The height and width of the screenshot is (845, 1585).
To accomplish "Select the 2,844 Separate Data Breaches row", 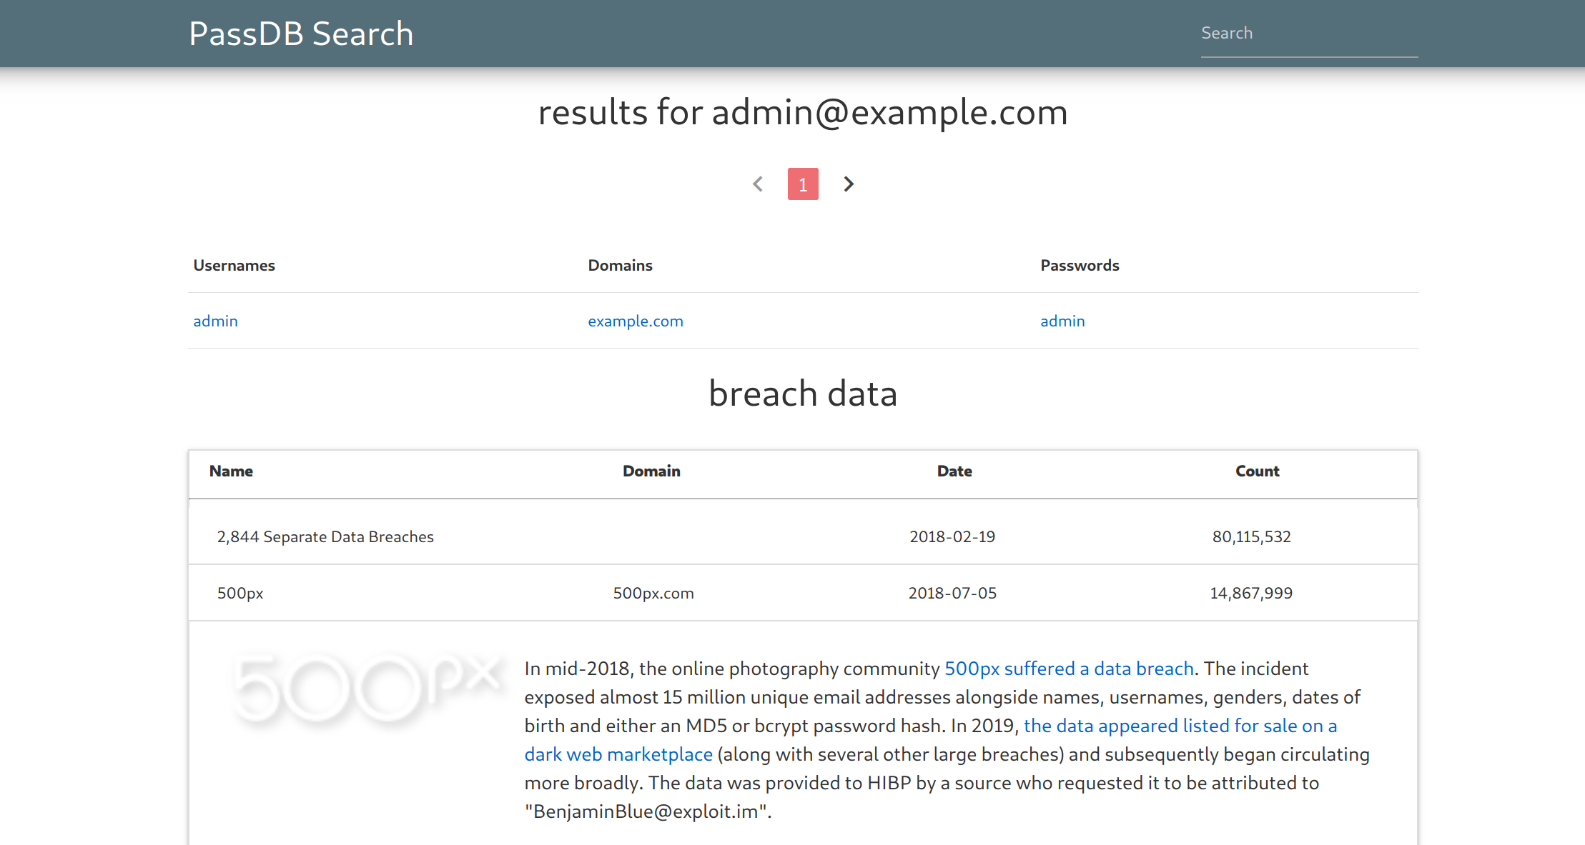I will [325, 536].
